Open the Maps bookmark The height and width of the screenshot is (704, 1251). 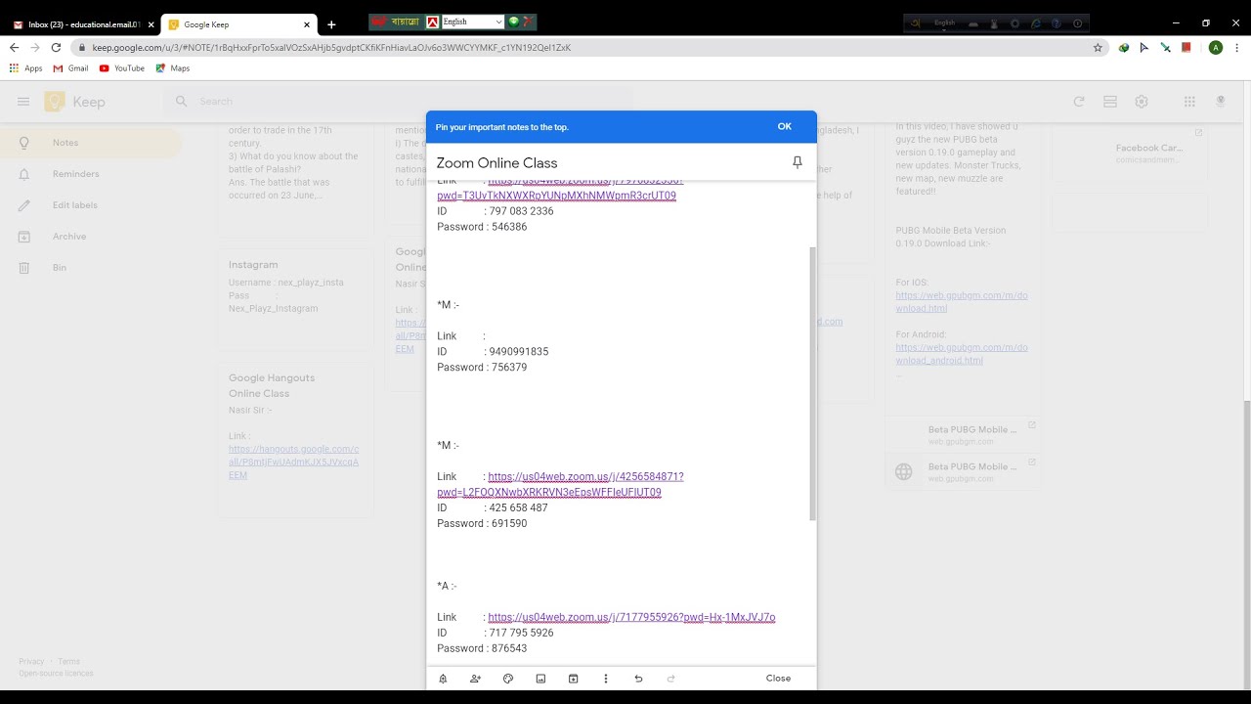coord(172,68)
